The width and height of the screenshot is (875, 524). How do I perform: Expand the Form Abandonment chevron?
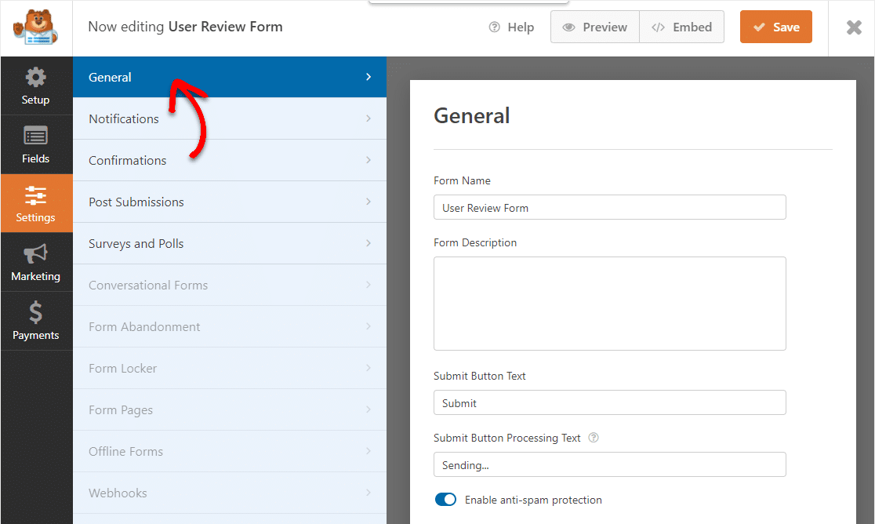click(x=369, y=326)
